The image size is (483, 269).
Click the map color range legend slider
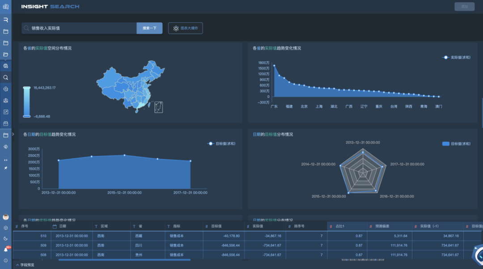27,102
